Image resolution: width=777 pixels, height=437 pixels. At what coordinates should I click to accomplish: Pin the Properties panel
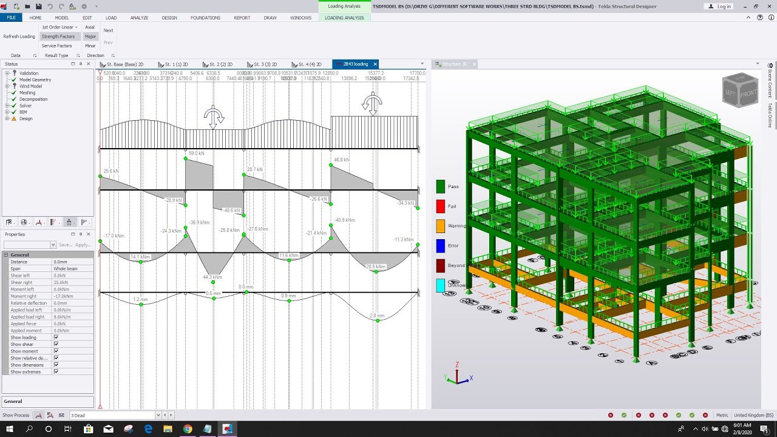pos(81,234)
